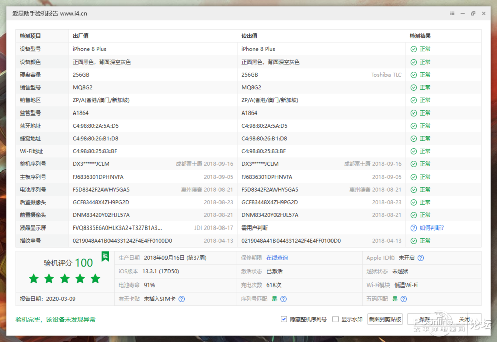
Task: Click production date 2018年09月16日 (第37周)
Action: pos(175,258)
